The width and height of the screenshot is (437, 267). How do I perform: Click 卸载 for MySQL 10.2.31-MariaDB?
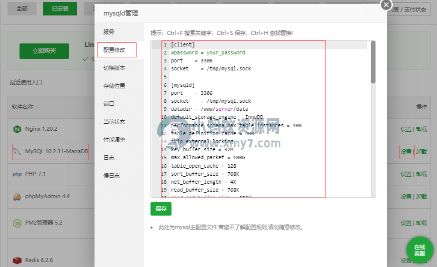421,152
